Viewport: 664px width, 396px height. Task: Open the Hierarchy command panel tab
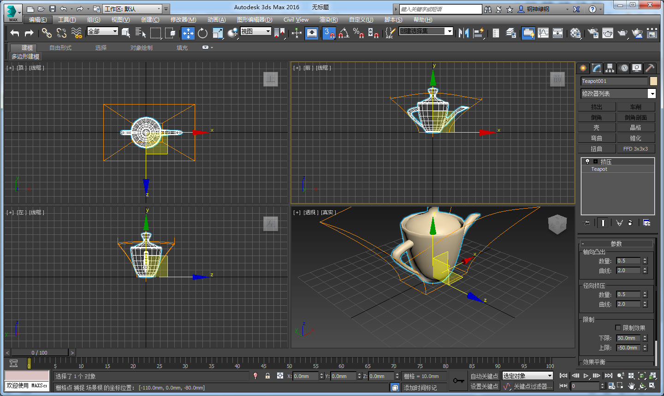click(x=610, y=68)
